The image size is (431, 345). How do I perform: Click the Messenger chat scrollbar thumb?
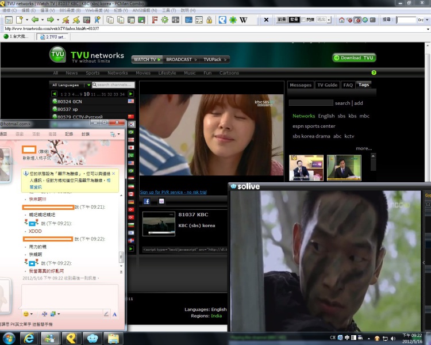tap(121, 256)
